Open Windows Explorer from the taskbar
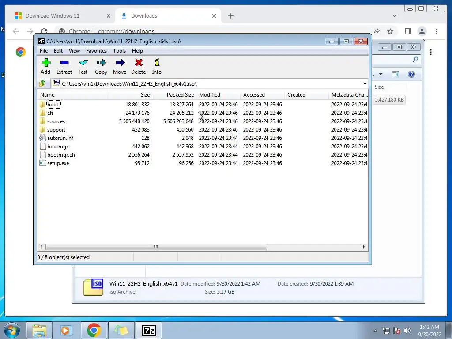 (x=39, y=330)
